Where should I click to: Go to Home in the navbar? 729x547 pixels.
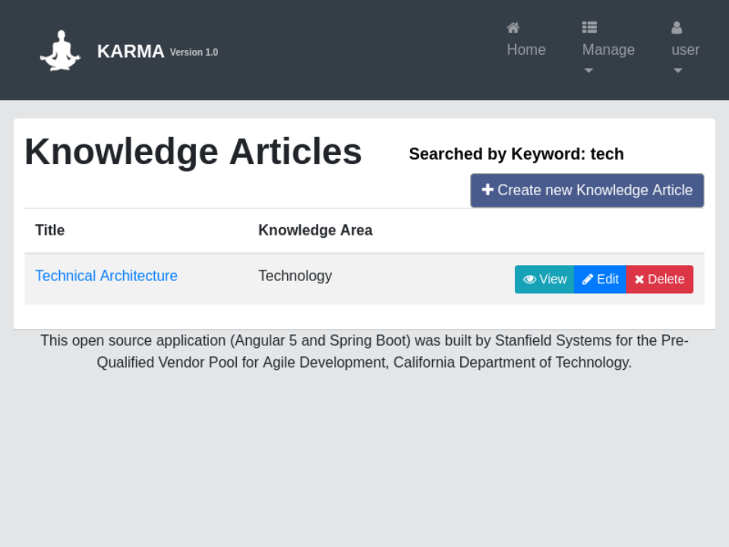(x=526, y=49)
